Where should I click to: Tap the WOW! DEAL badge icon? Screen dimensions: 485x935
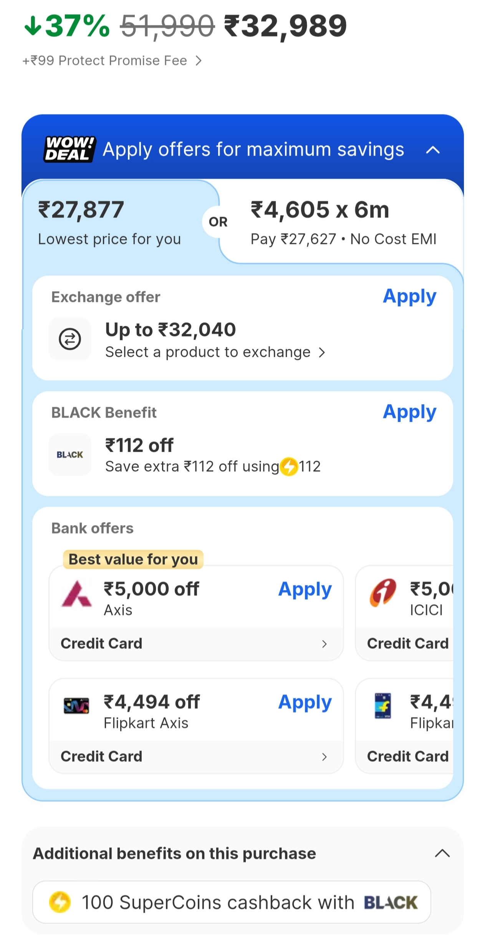tap(69, 149)
